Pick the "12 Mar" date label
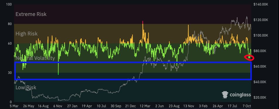Image resolution: width=279 pixels, height=109 pixels. [145, 106]
